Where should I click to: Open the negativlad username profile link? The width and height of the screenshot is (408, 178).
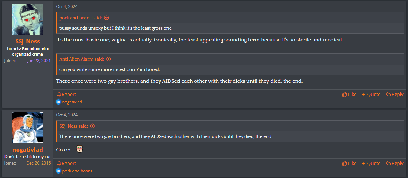pyautogui.click(x=28, y=150)
